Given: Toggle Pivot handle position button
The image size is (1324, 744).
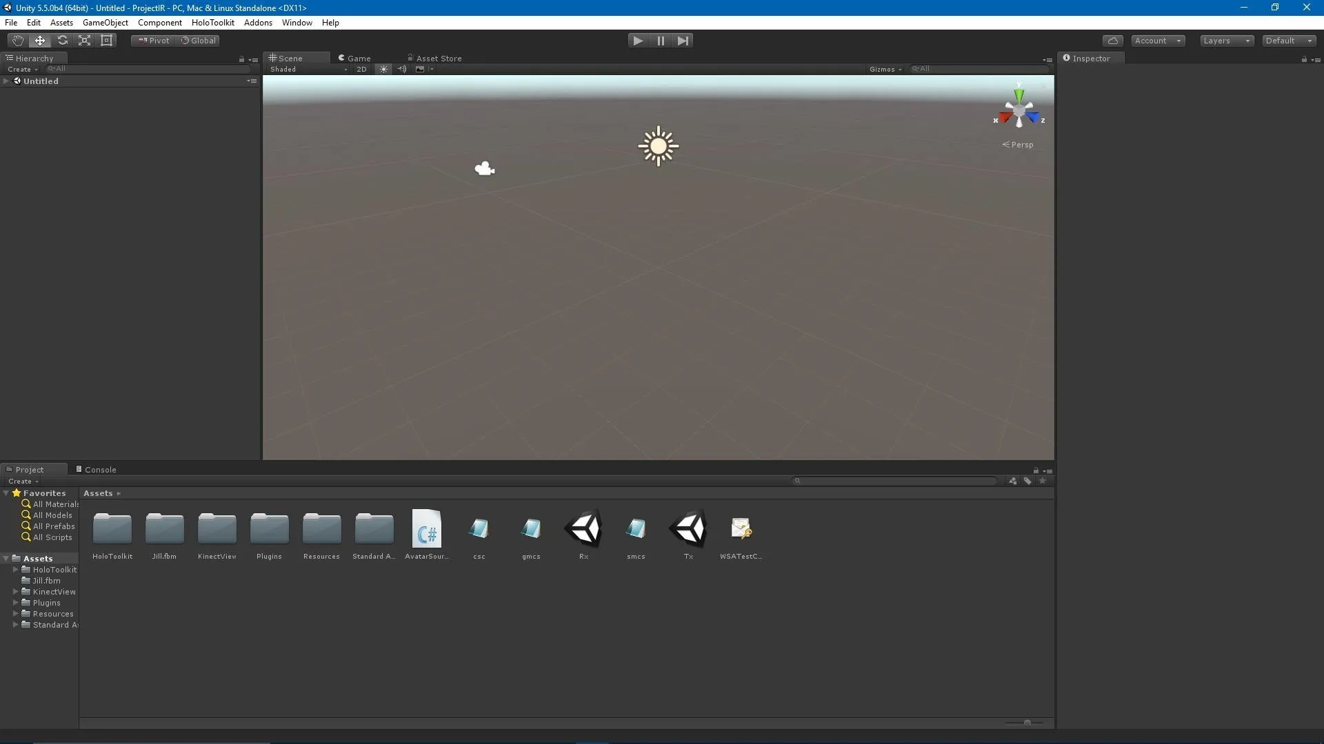Looking at the screenshot, I should point(154,41).
